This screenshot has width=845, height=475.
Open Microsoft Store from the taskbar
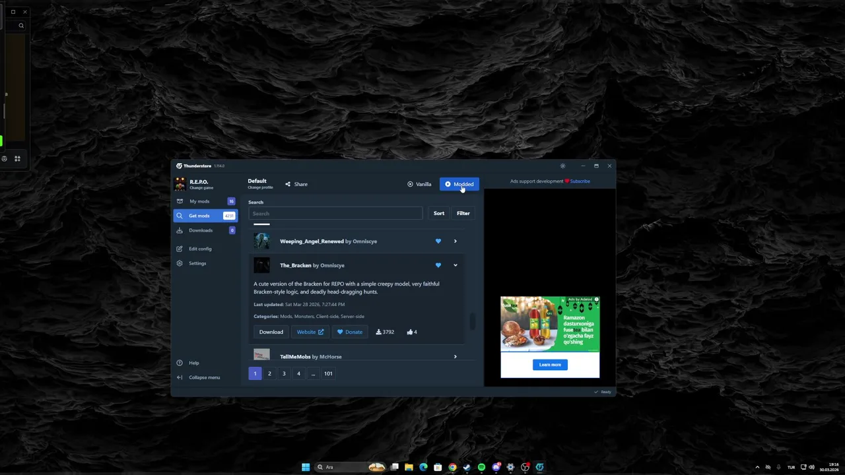(438, 467)
